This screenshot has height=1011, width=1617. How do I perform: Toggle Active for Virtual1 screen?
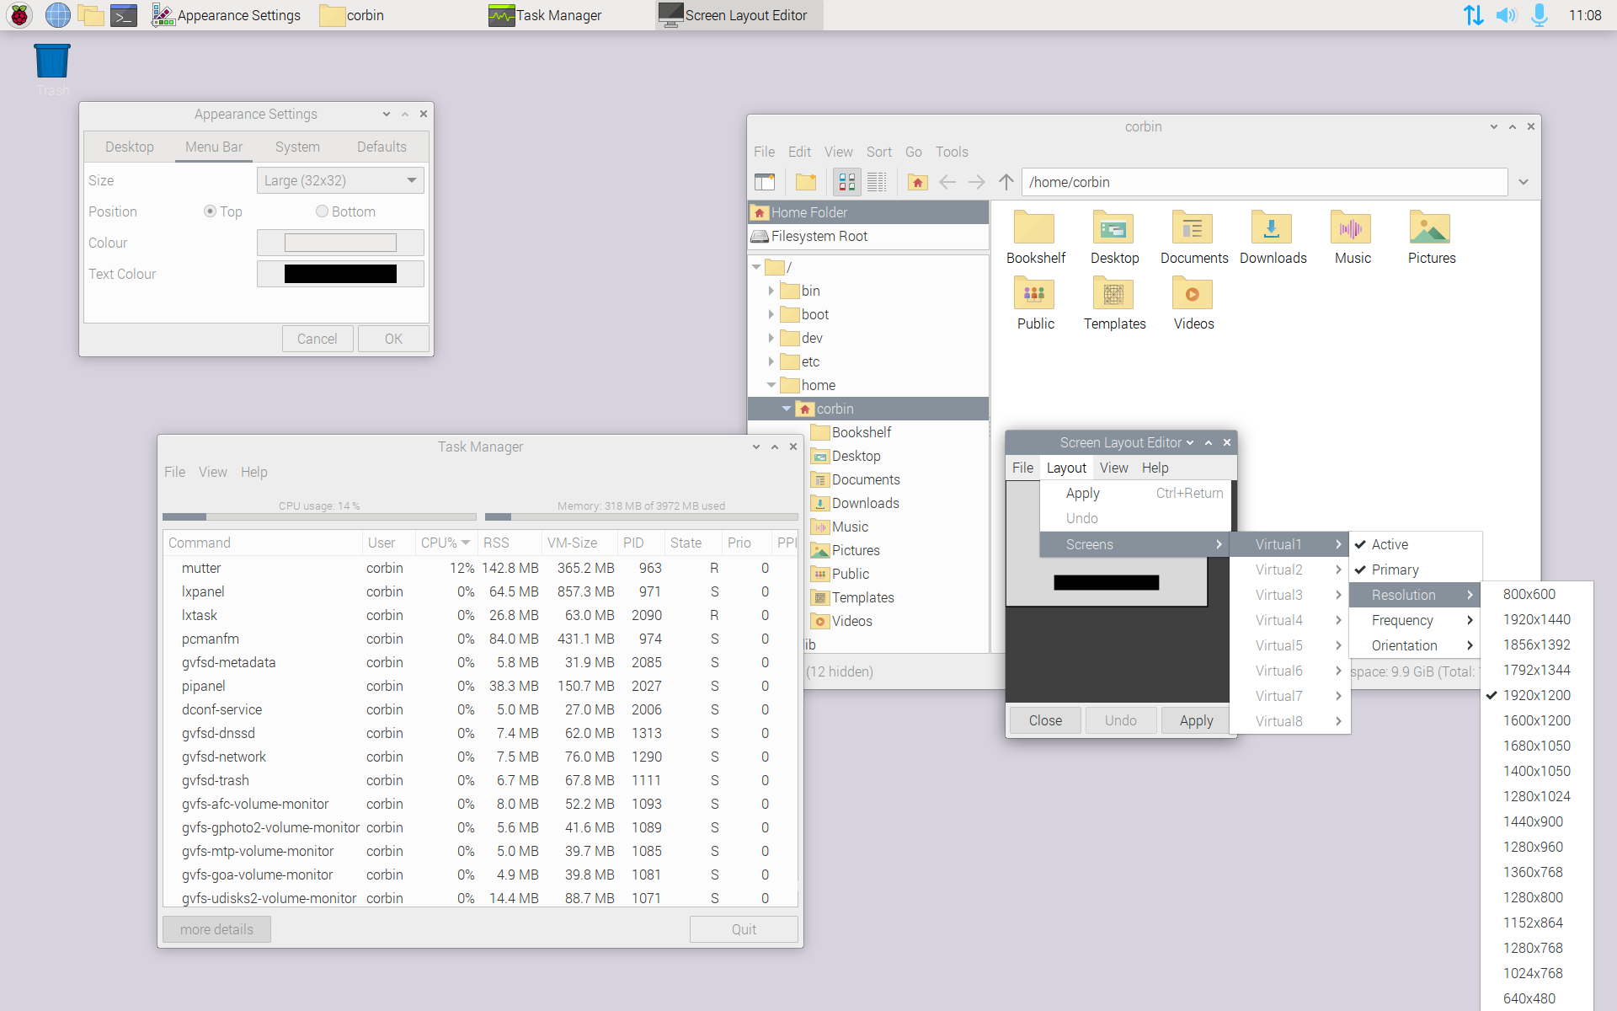1416,544
